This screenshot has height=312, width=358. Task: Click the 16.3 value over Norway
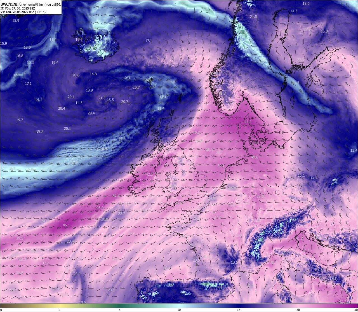224,72
